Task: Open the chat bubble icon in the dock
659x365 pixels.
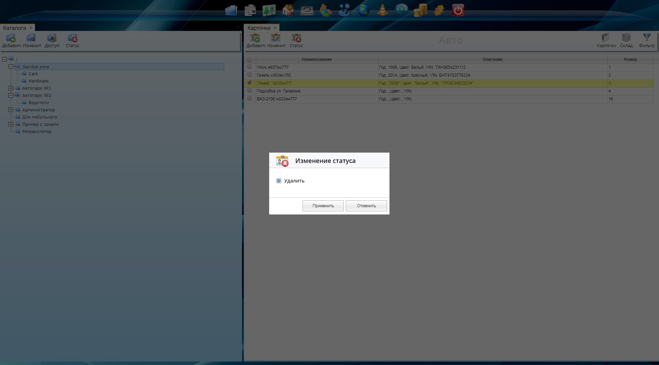Action: click(401, 10)
